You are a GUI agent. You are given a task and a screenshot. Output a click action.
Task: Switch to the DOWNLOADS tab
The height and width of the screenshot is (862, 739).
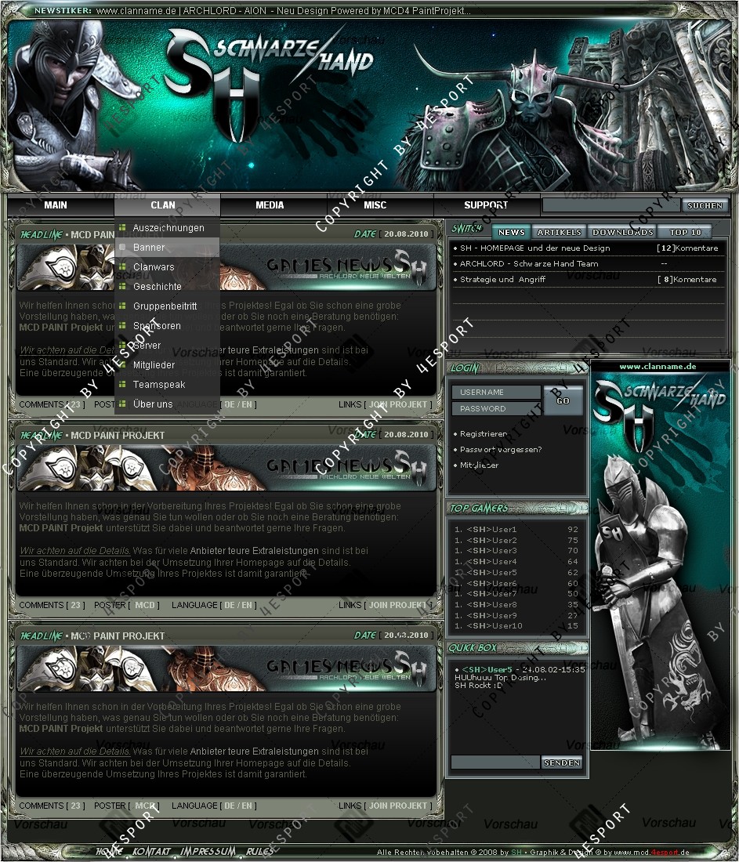622,233
